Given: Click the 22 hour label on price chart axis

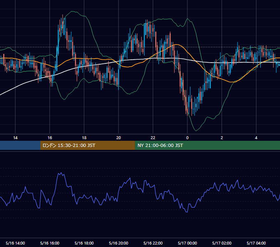Looking at the screenshot, I should [x=153, y=138].
